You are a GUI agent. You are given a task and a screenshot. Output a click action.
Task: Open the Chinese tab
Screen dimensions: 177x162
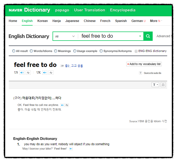pyautogui.click(x=90, y=21)
